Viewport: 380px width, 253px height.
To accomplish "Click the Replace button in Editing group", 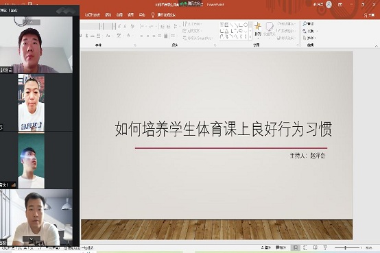I will (x=310, y=31).
